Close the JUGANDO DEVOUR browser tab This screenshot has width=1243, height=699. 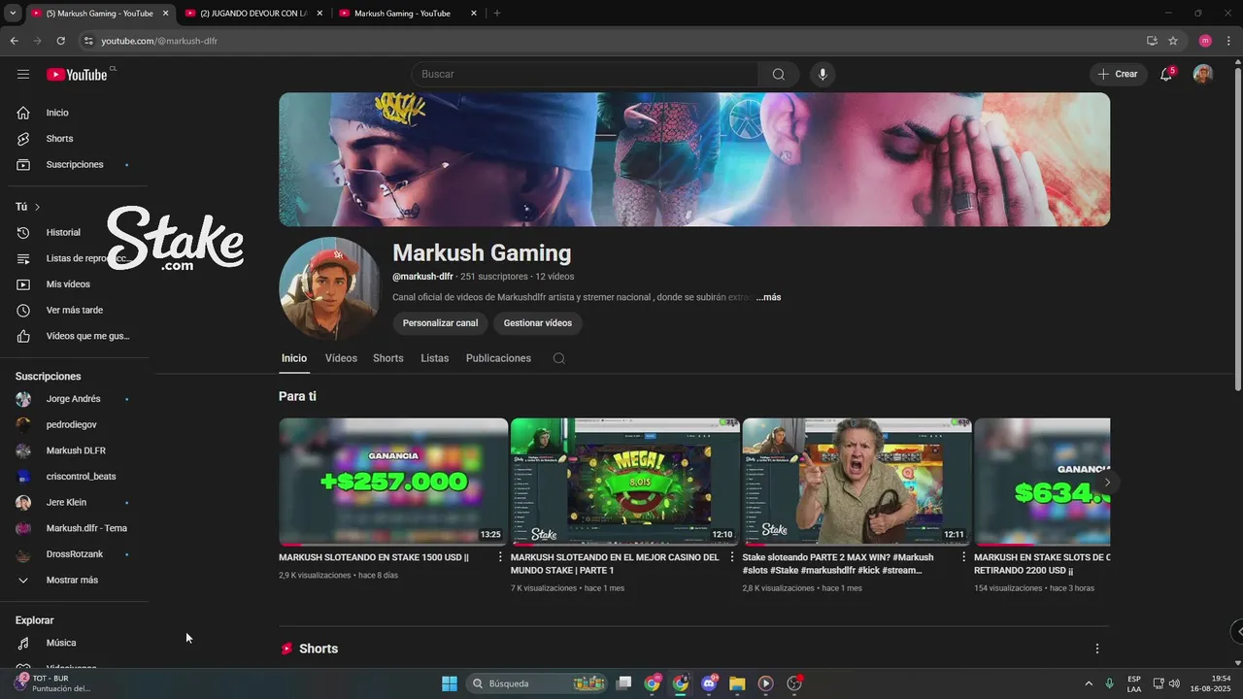pyautogui.click(x=320, y=14)
